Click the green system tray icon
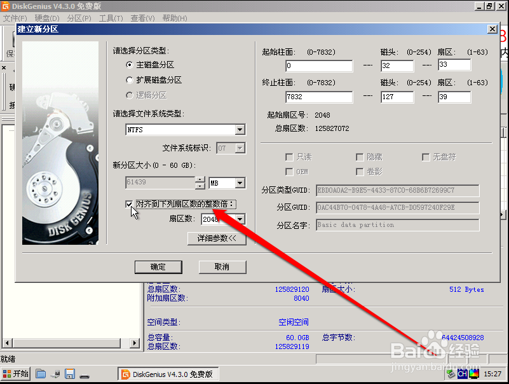The height and width of the screenshot is (384, 509). click(x=451, y=374)
